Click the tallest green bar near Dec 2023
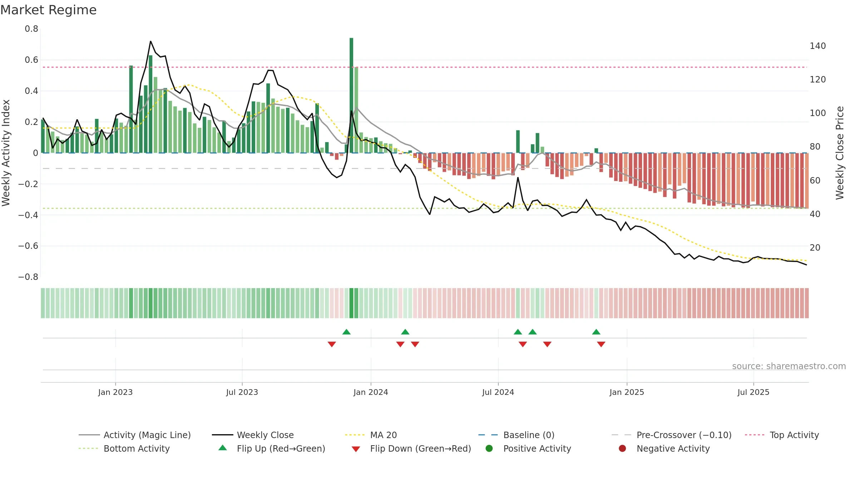Image resolution: width=858 pixels, height=482 pixels. click(x=351, y=95)
